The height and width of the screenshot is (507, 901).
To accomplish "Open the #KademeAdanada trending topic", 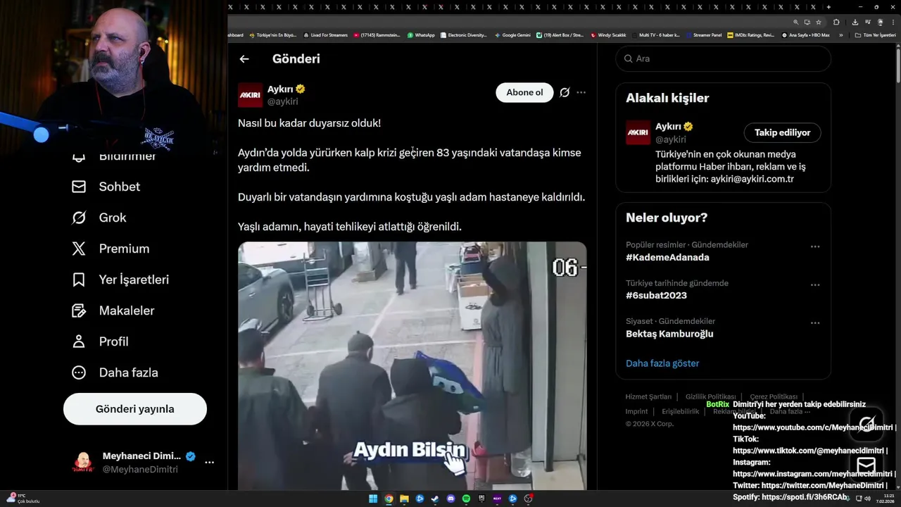I will [667, 258].
